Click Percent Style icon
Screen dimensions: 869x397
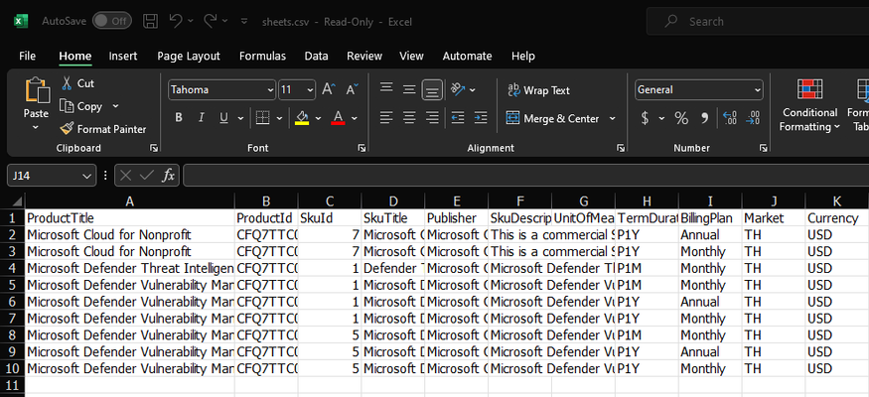pyautogui.click(x=681, y=118)
